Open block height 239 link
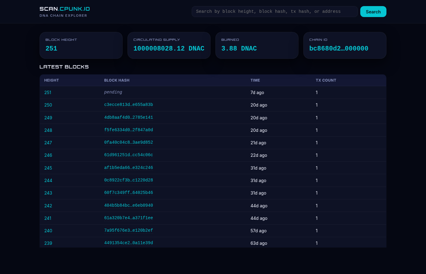Viewport: 426px width, 274px height. 48,243
